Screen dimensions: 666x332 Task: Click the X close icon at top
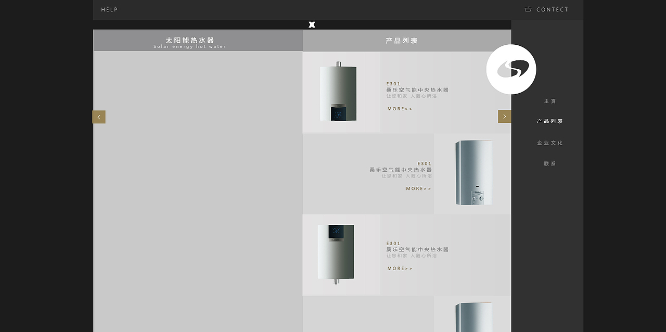pyautogui.click(x=312, y=24)
